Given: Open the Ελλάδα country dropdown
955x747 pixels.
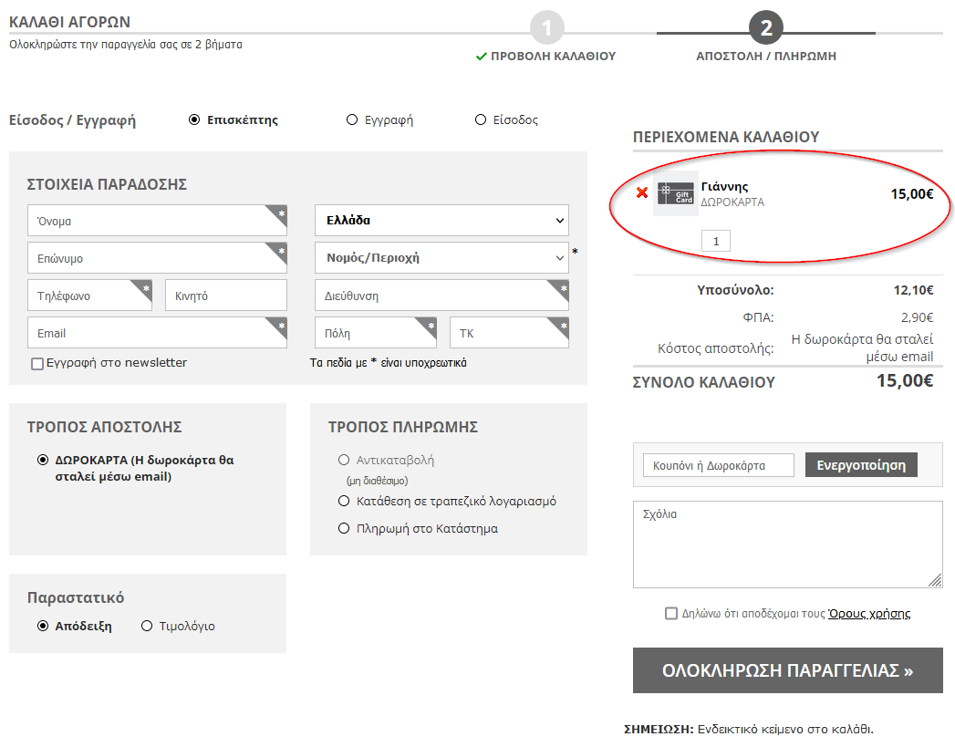Looking at the screenshot, I should (441, 220).
